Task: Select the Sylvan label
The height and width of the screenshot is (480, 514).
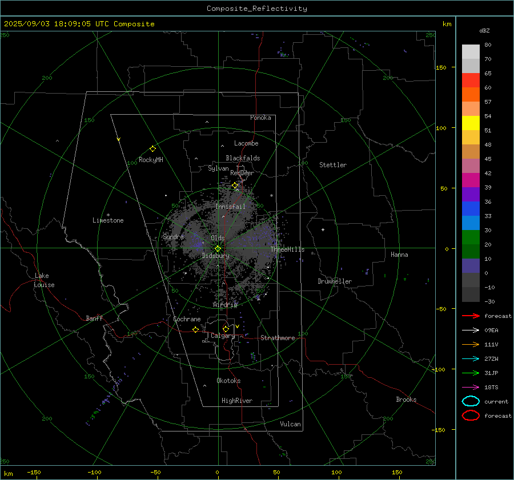Action: pyautogui.click(x=218, y=168)
